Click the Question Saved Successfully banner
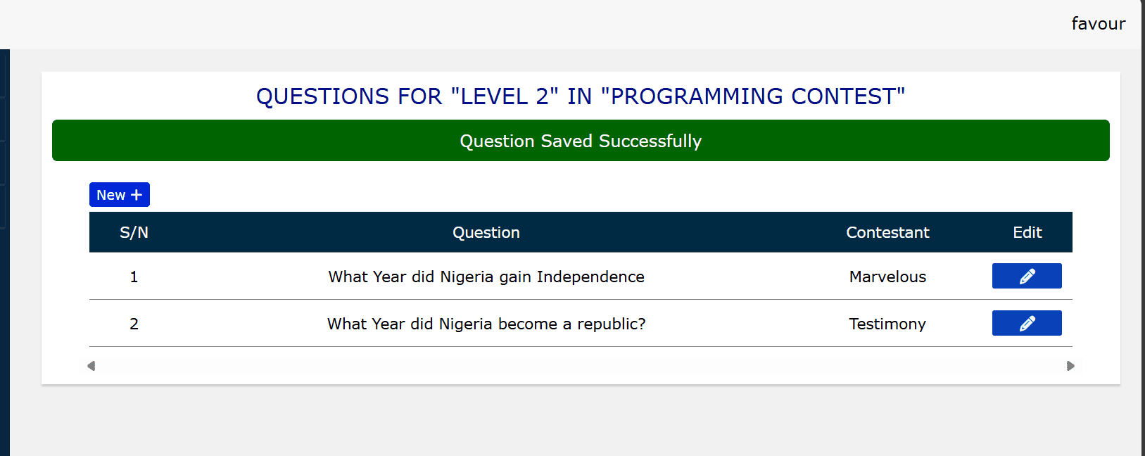Screen dimensions: 1145x456 (x=580, y=141)
